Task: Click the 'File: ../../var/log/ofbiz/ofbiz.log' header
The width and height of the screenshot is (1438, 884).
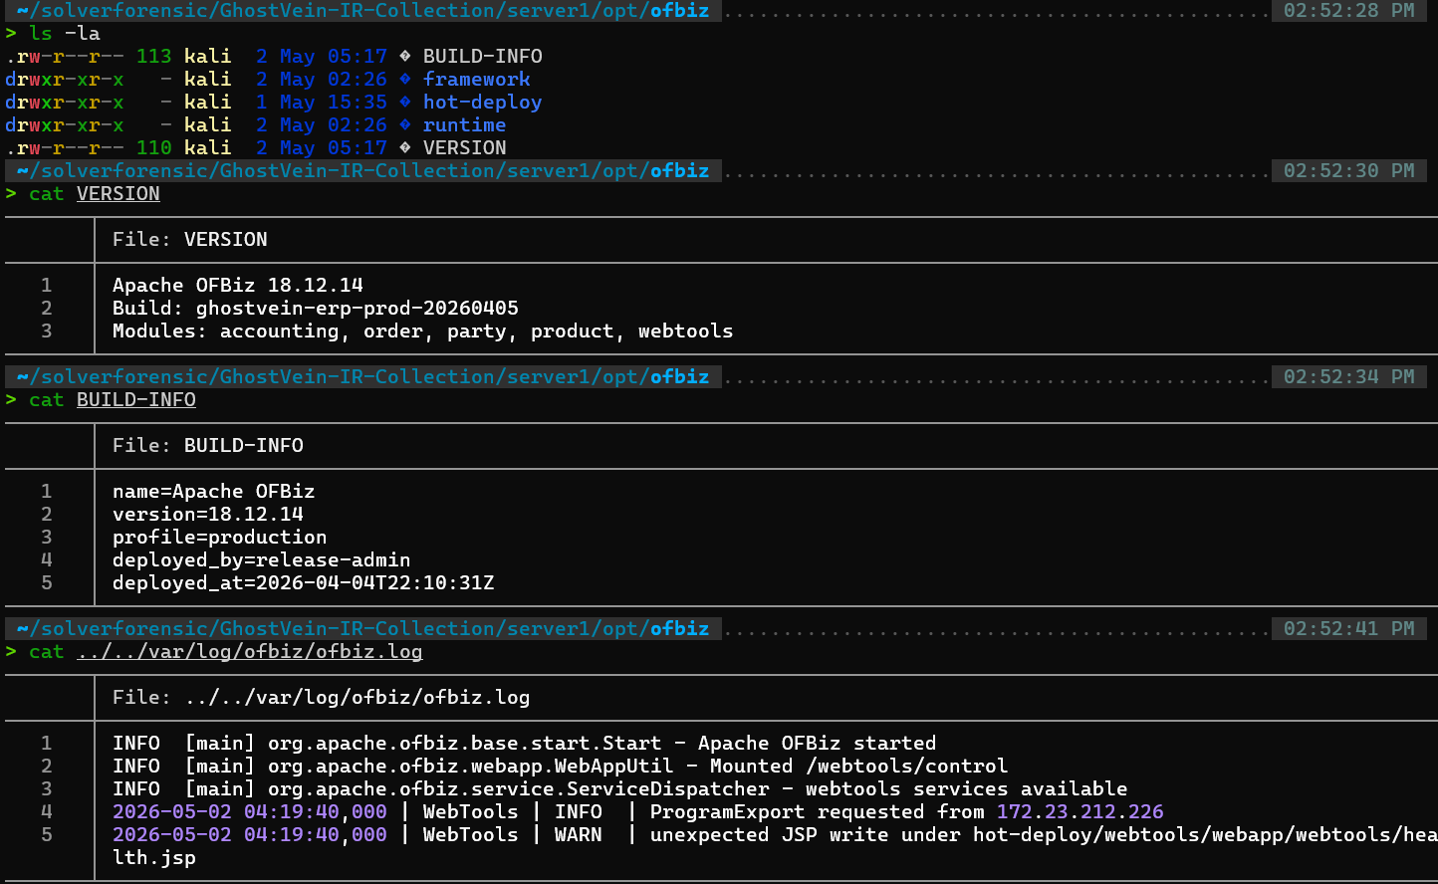Action: [x=322, y=698]
